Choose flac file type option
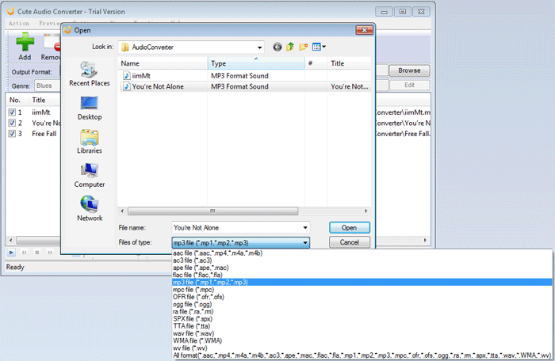 tap(362, 275)
